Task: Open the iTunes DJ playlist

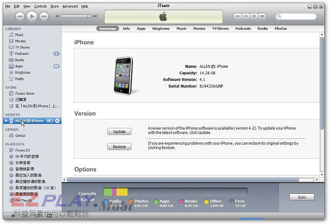Action: coord(32,150)
